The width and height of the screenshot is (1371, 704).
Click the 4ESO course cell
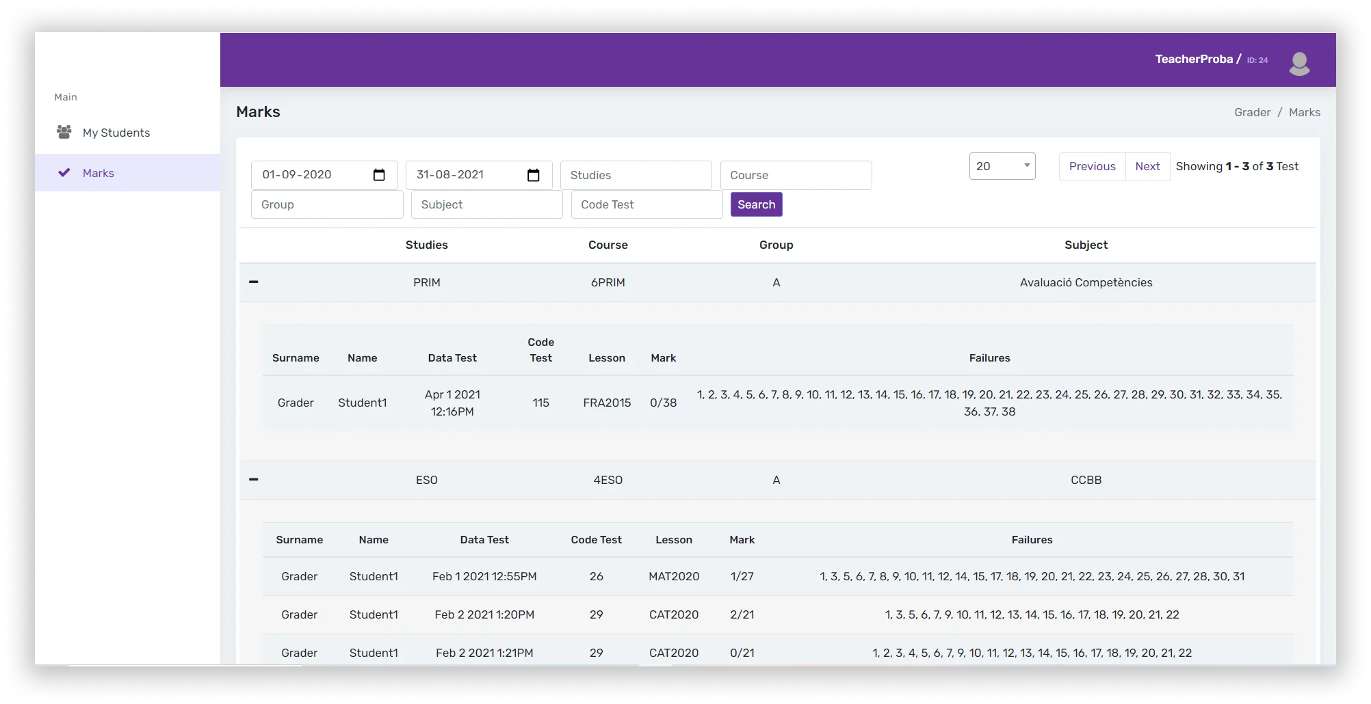coord(608,480)
